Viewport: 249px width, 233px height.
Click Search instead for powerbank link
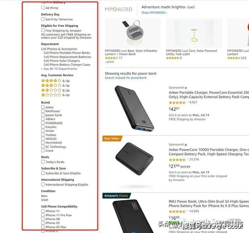[x=126, y=78]
